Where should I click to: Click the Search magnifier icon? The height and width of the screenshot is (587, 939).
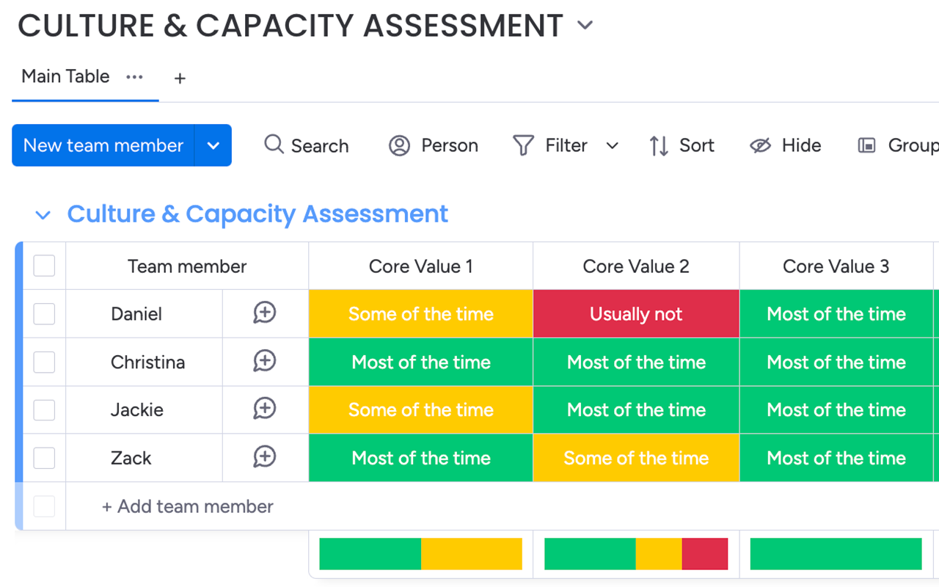[x=274, y=145]
